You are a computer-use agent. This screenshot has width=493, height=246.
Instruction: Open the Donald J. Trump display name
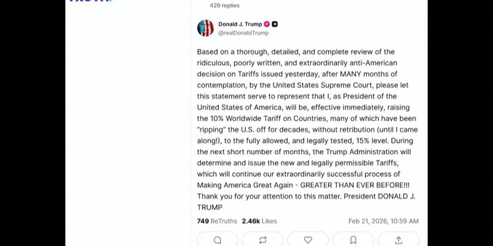point(240,25)
